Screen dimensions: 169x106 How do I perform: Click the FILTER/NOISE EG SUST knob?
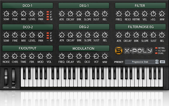(x=153, y=35)
